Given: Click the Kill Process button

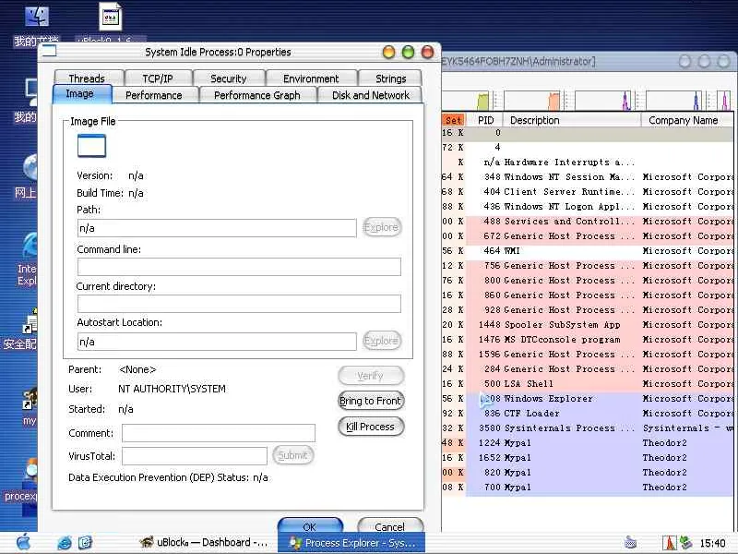Looking at the screenshot, I should (x=371, y=427).
